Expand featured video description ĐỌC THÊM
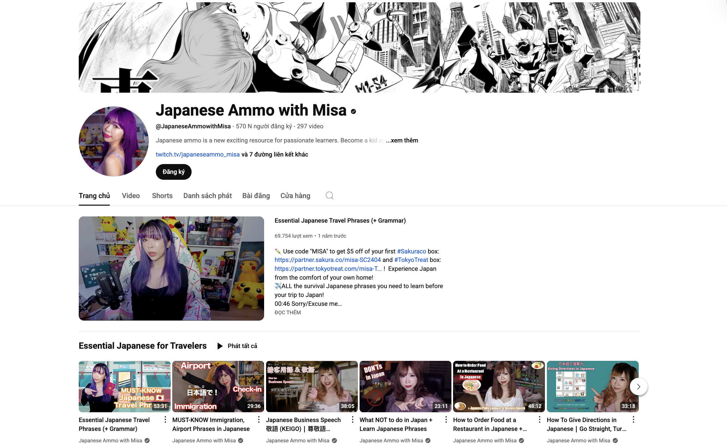The image size is (727, 444). click(288, 312)
